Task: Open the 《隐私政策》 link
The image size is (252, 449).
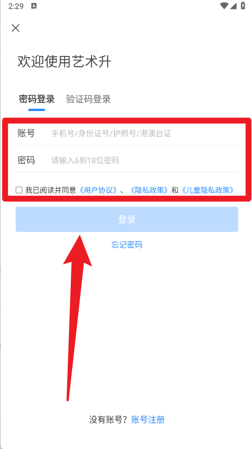Action: [149, 190]
